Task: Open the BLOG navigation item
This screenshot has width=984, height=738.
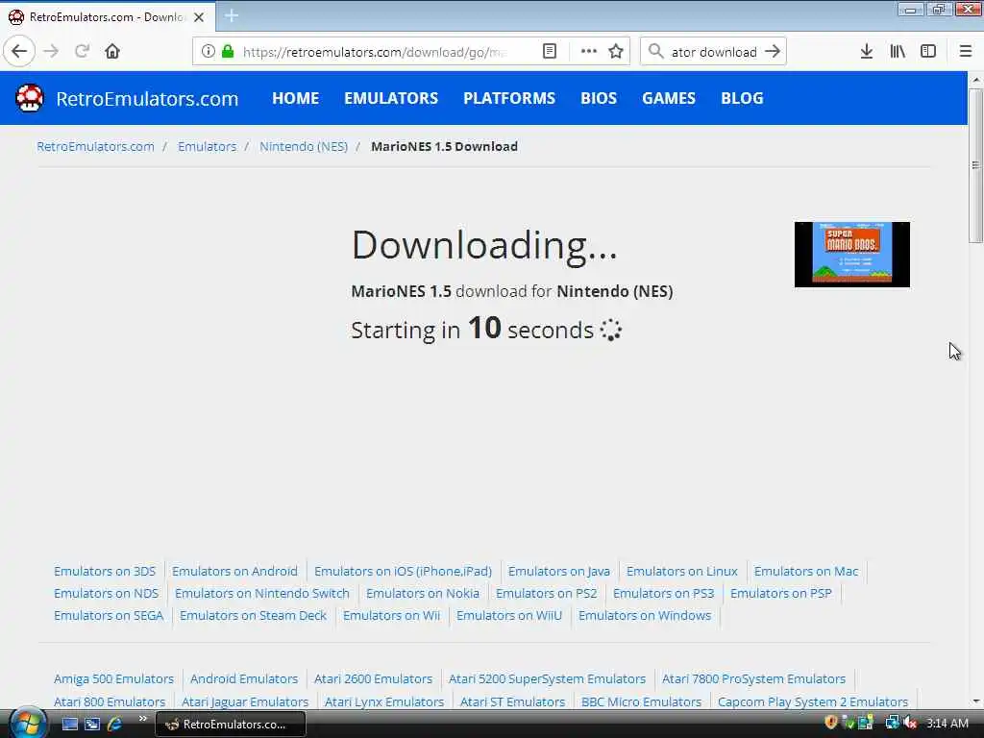Action: coord(742,98)
